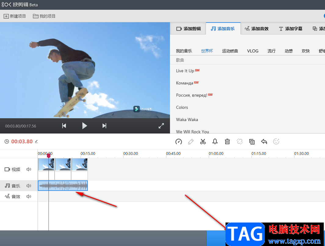The height and width of the screenshot is (246, 325).
Task: Click 01:00.00 on timeline ruler
Action: [216, 153]
